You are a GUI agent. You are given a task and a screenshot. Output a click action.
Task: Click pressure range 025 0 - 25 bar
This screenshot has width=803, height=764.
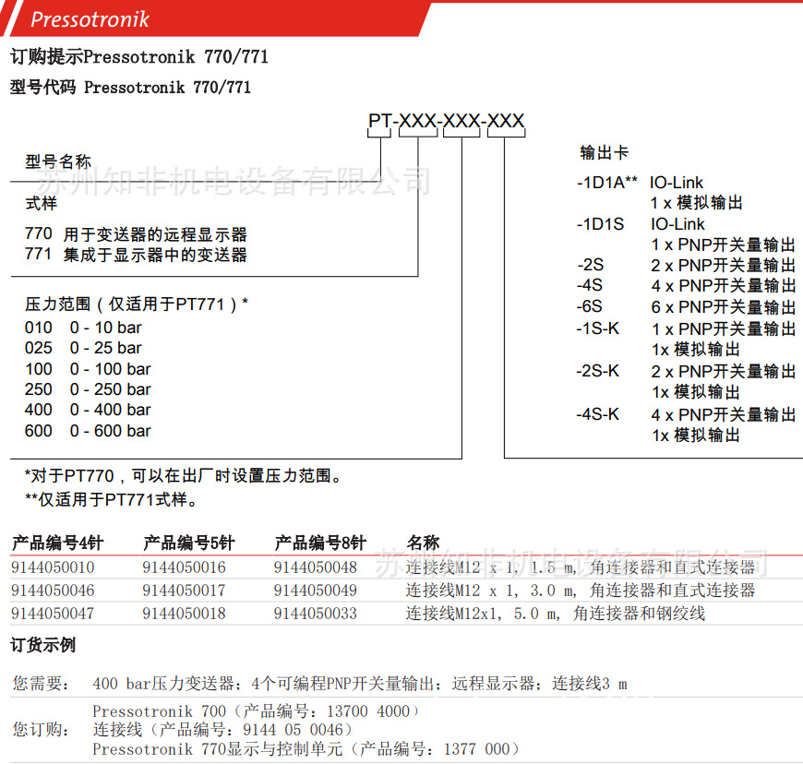point(83,348)
